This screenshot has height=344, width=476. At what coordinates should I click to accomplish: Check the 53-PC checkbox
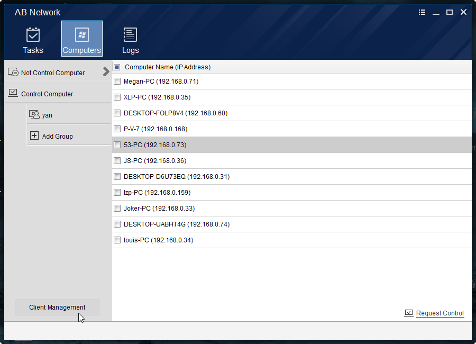117,145
